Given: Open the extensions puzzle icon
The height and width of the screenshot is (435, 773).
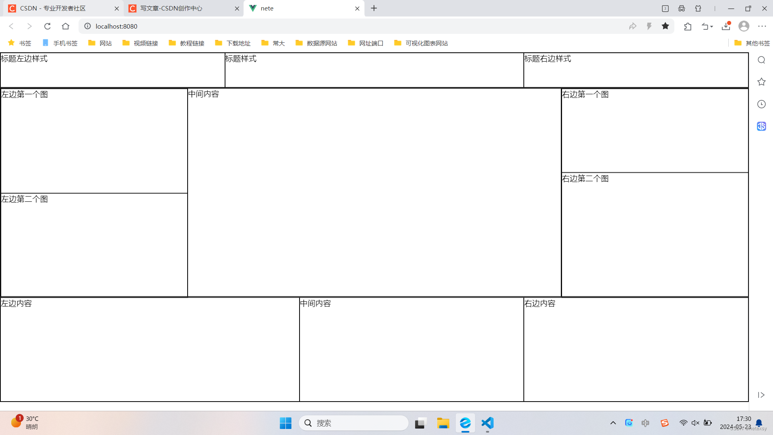Looking at the screenshot, I should (688, 26).
